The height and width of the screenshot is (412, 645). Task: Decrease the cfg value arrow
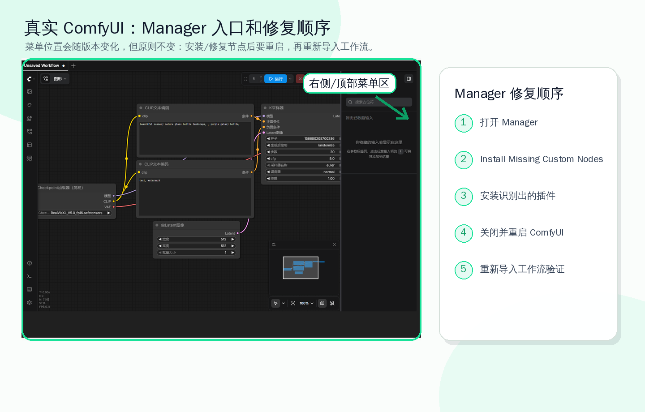click(268, 159)
